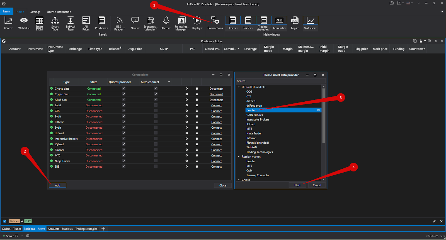This screenshot has width=446, height=240.
Task: Open the Orders main window icon
Action: click(x=233, y=20)
